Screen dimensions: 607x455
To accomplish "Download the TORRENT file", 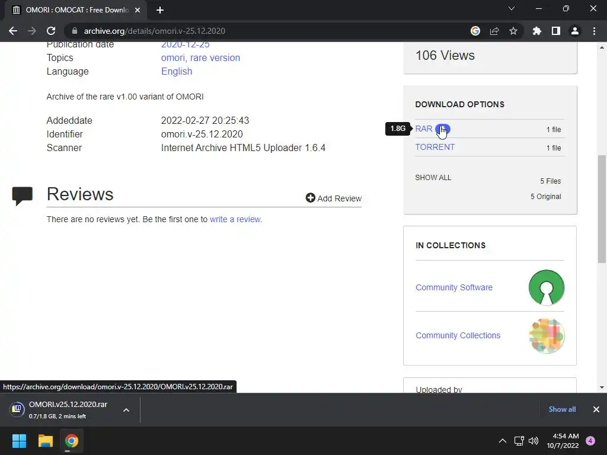I will tap(435, 147).
